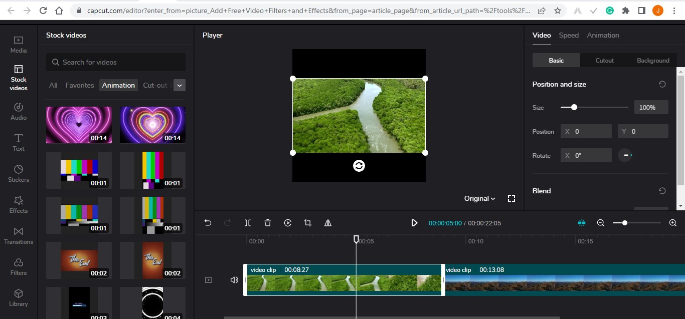Go to browser home page
The height and width of the screenshot is (319, 685).
pyautogui.click(x=59, y=10)
